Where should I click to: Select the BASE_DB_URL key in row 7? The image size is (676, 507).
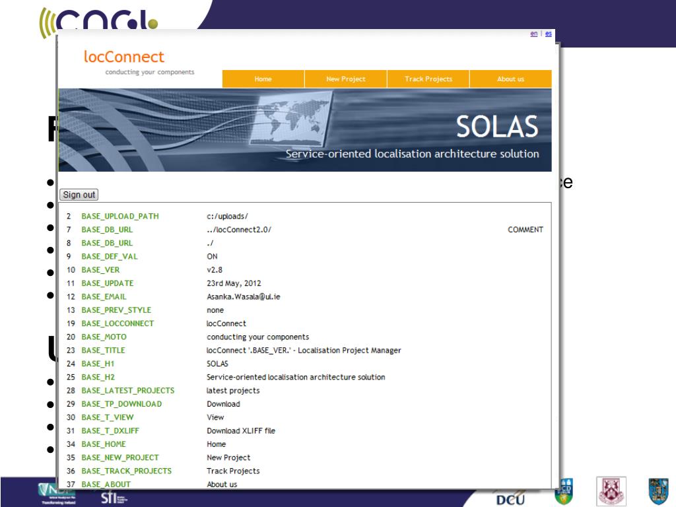pyautogui.click(x=107, y=230)
